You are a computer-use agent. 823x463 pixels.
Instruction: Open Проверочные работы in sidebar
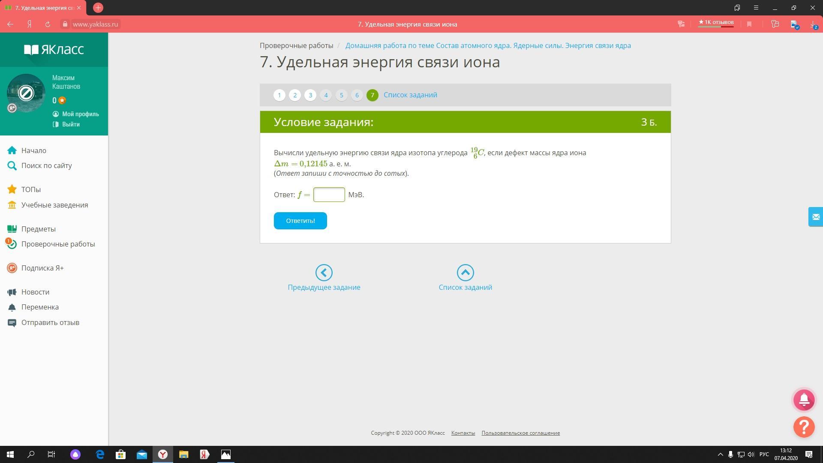click(58, 244)
